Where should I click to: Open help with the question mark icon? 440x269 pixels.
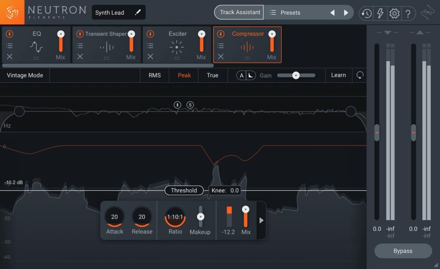pyautogui.click(x=408, y=13)
